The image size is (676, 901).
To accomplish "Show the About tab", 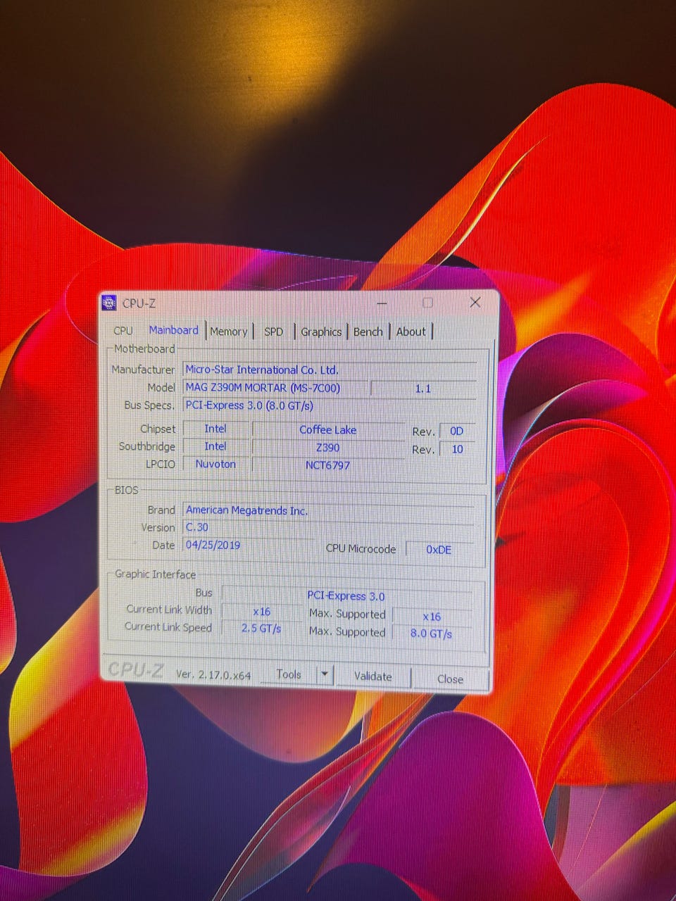I will click(411, 332).
